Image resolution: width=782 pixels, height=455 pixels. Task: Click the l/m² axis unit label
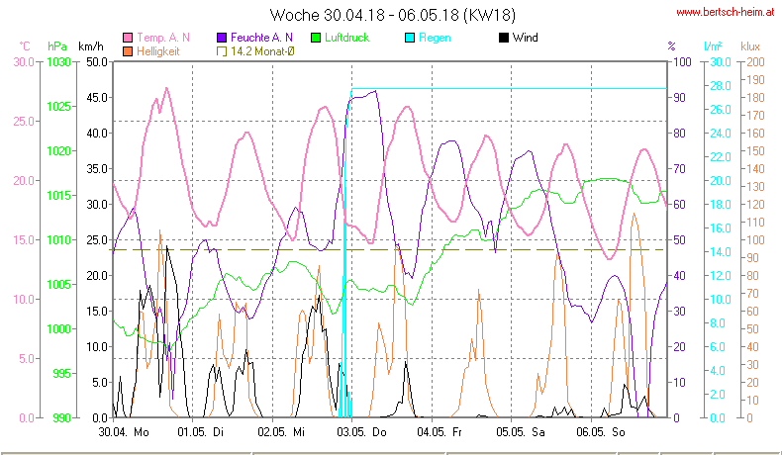click(713, 46)
